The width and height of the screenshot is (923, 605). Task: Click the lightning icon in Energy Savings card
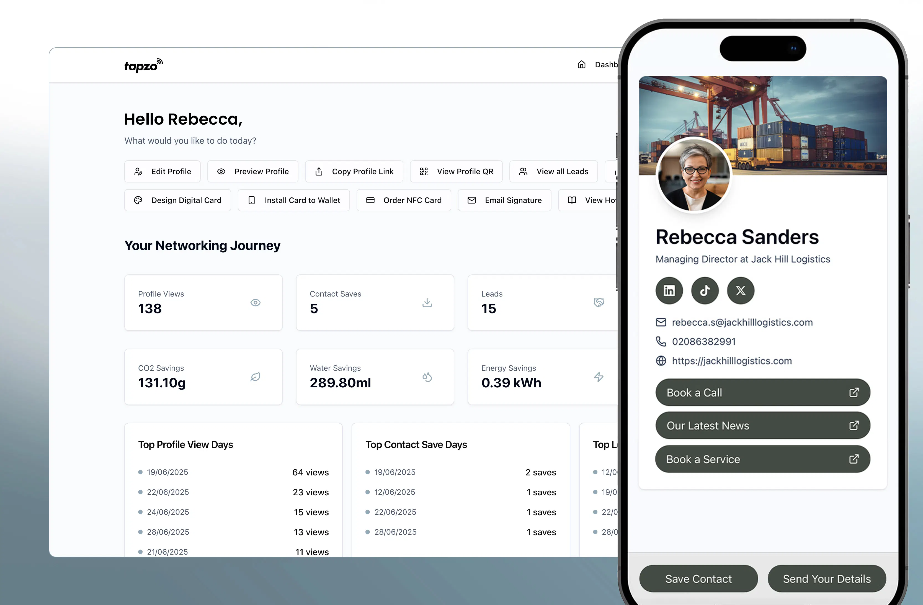[598, 377]
